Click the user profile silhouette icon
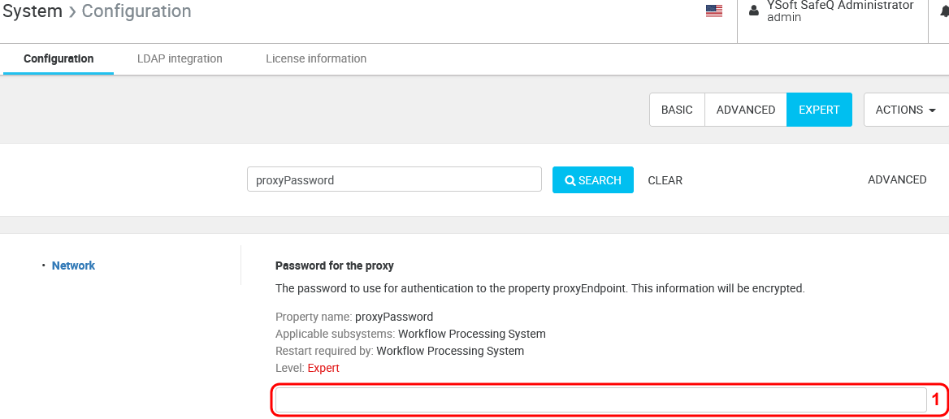The image size is (949, 419). [754, 11]
